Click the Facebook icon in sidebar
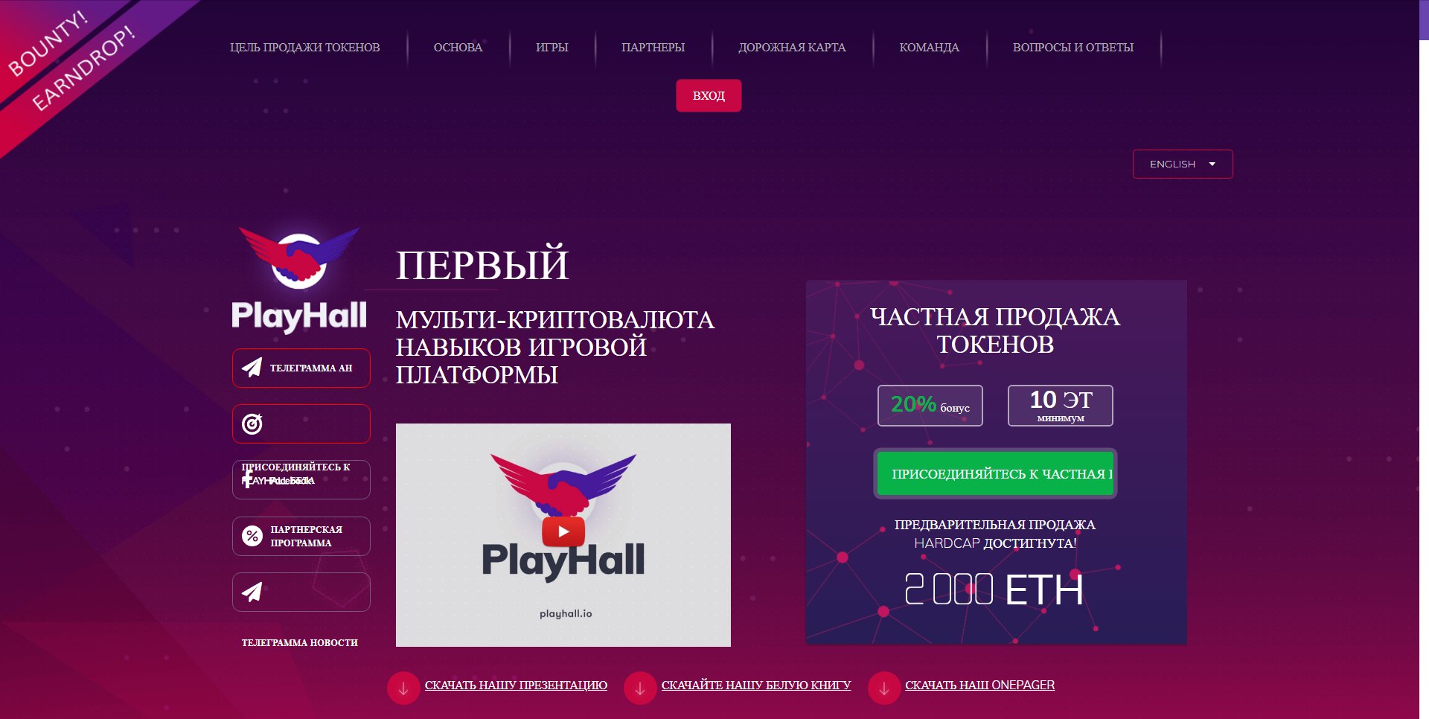Image resolution: width=1429 pixels, height=719 pixels. coord(248,479)
